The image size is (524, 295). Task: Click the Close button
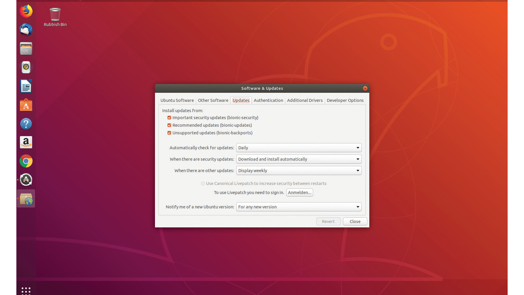[x=355, y=222]
